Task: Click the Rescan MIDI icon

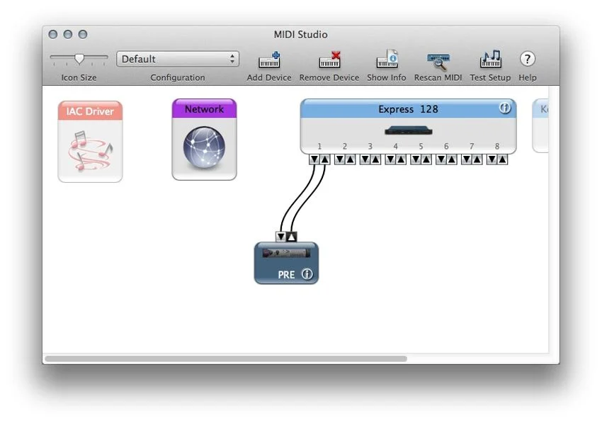Action: (x=438, y=61)
